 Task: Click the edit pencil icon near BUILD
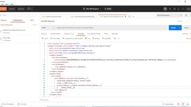tap(187, 21)
